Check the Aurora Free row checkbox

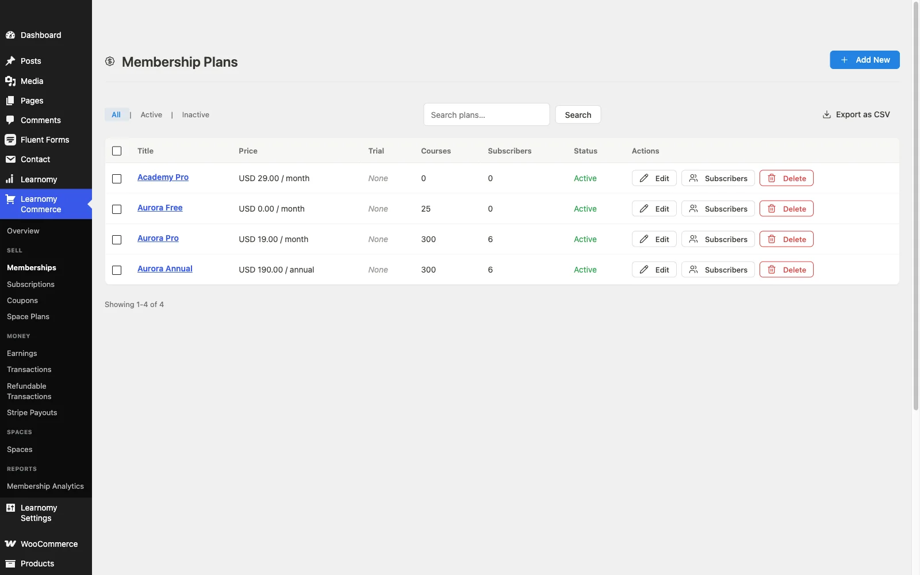[x=117, y=209]
